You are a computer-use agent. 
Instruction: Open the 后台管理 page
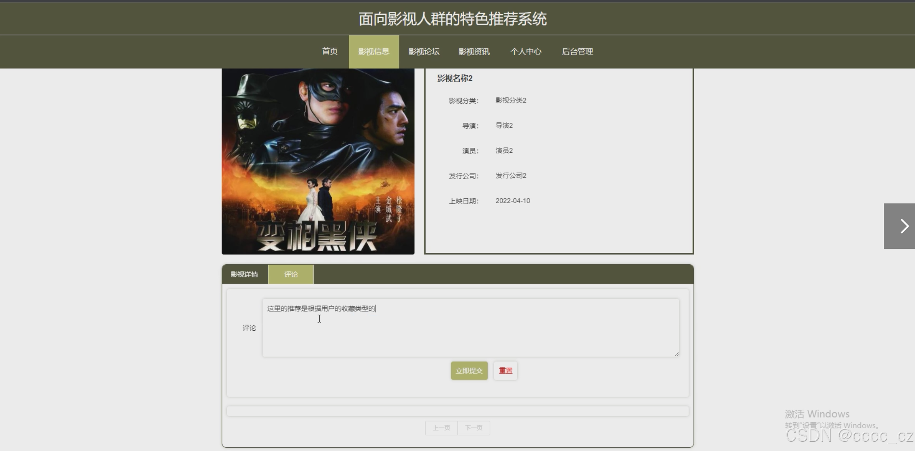click(x=577, y=51)
